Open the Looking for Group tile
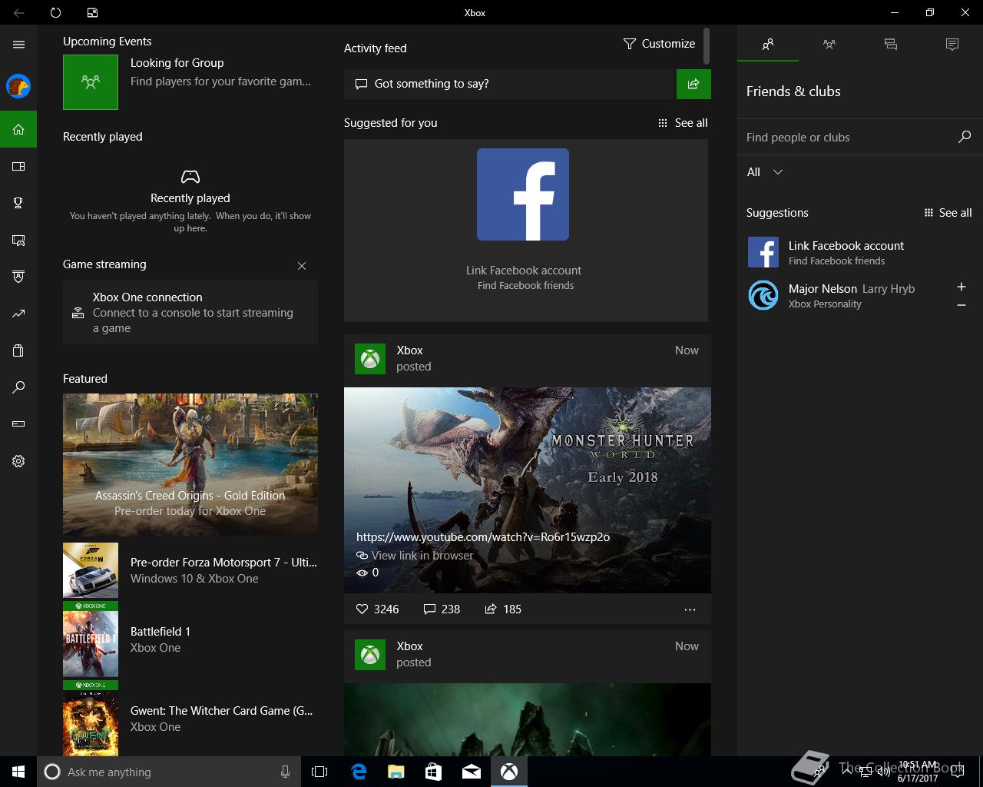Screen dimensions: 983x787 coord(190,81)
